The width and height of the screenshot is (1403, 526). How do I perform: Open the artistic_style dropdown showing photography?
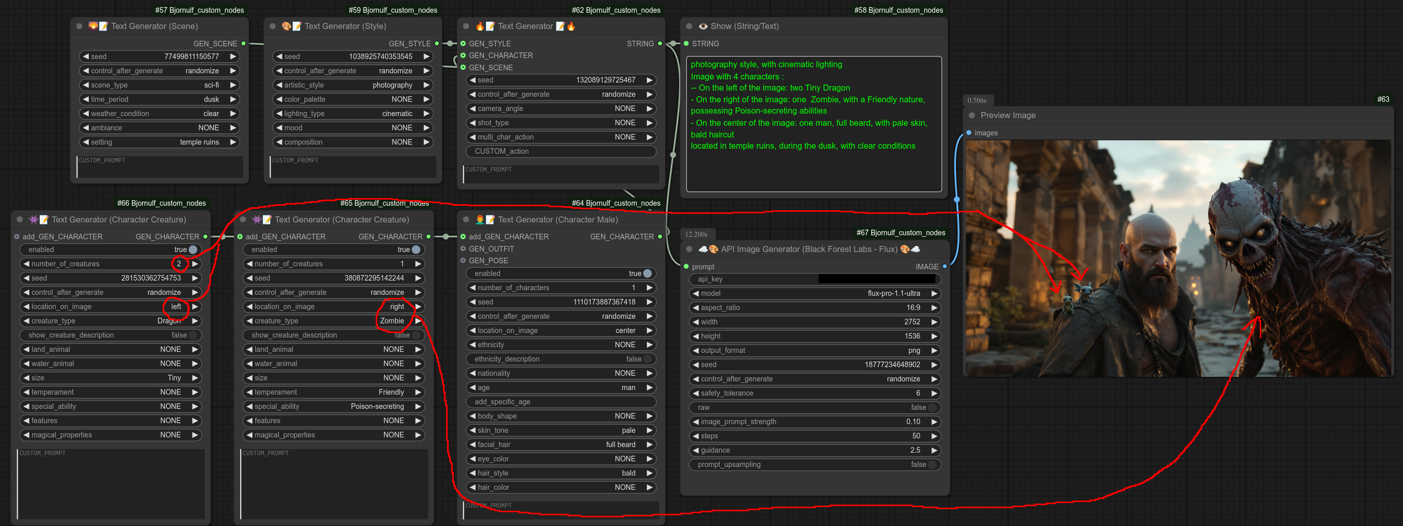(352, 85)
